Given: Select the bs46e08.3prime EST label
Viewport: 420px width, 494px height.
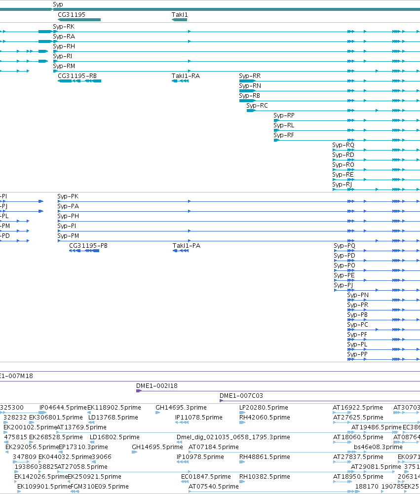Looking at the screenshot, I should [378, 447].
